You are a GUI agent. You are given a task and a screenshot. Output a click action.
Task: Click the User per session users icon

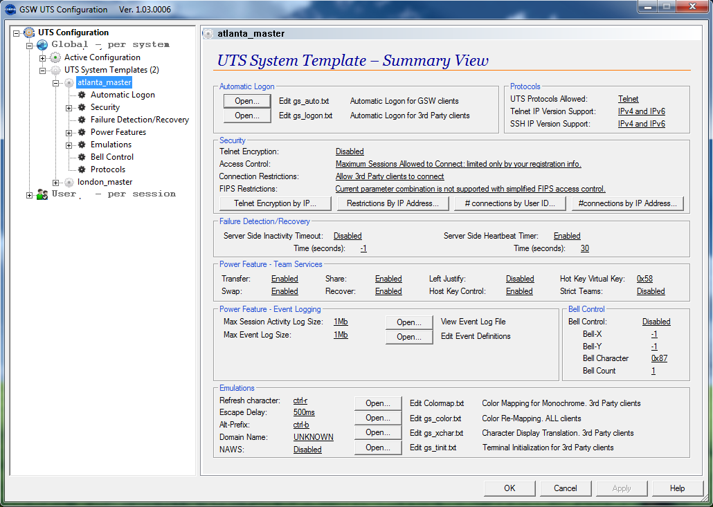[x=42, y=194]
